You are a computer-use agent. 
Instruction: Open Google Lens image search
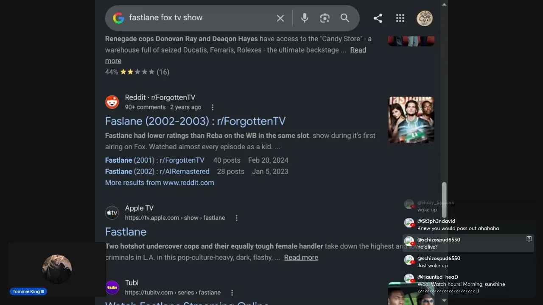pos(325,18)
